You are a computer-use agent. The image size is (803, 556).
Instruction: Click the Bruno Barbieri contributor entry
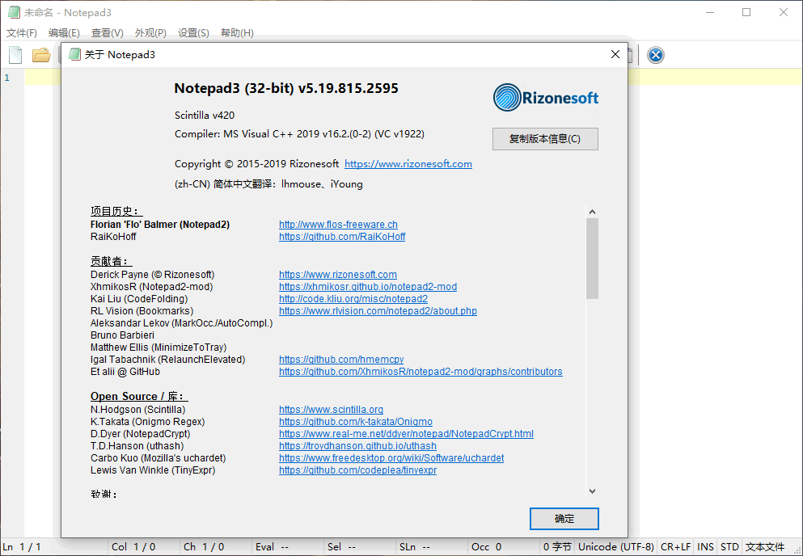122,335
